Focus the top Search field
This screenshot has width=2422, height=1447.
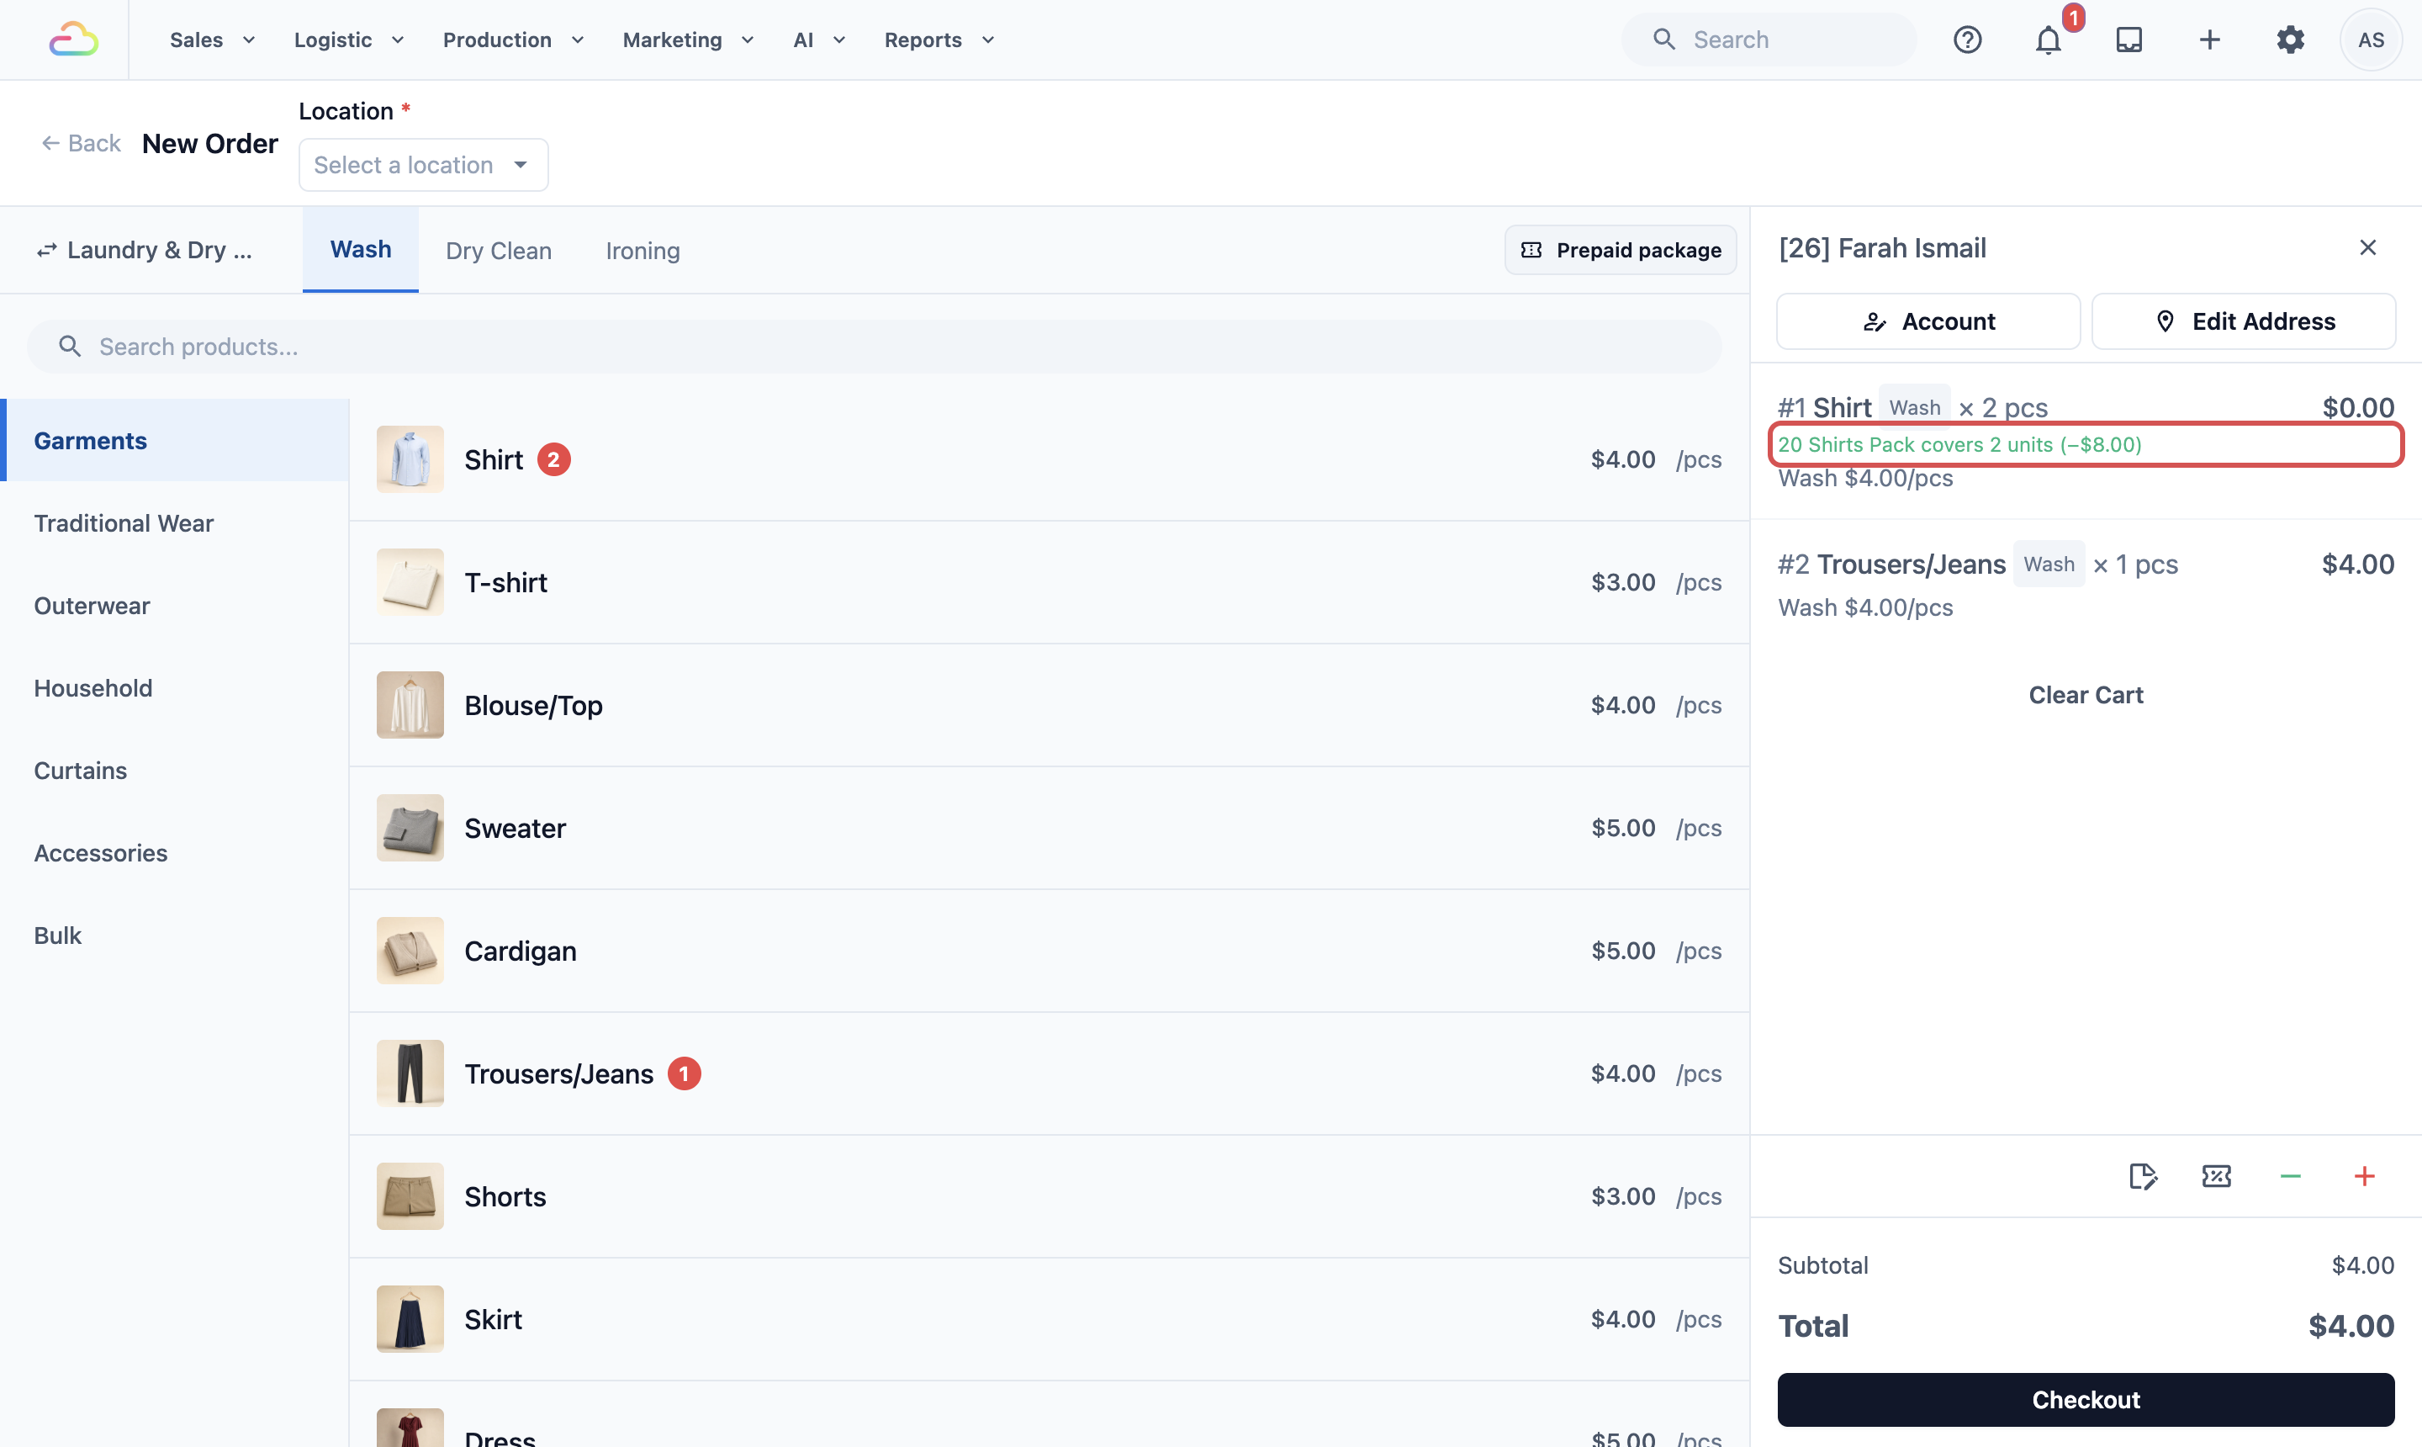point(1768,40)
